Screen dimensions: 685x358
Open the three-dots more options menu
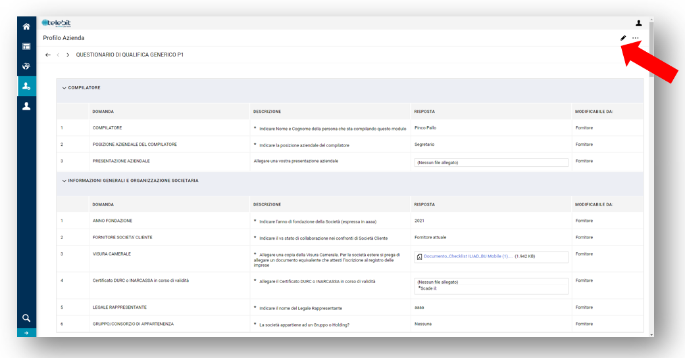coord(635,38)
